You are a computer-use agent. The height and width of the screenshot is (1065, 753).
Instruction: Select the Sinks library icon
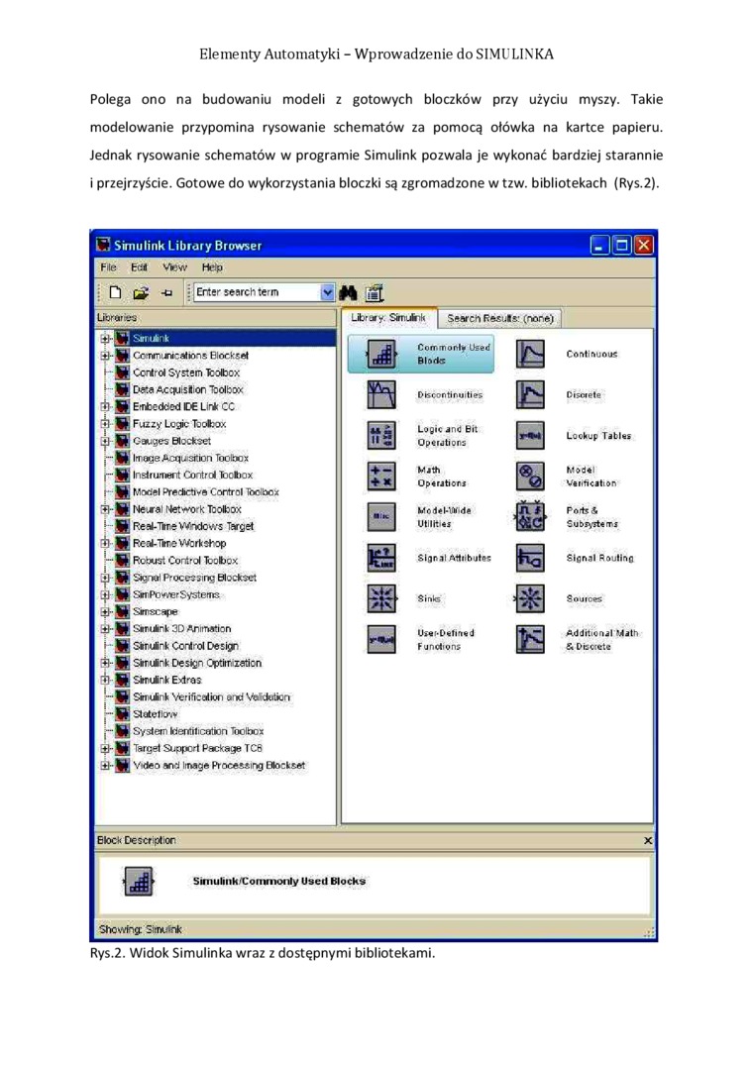[381, 598]
